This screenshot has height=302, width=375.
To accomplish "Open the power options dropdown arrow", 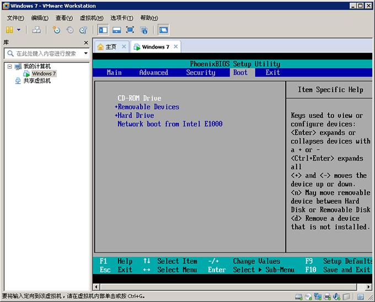I will point(19,30).
